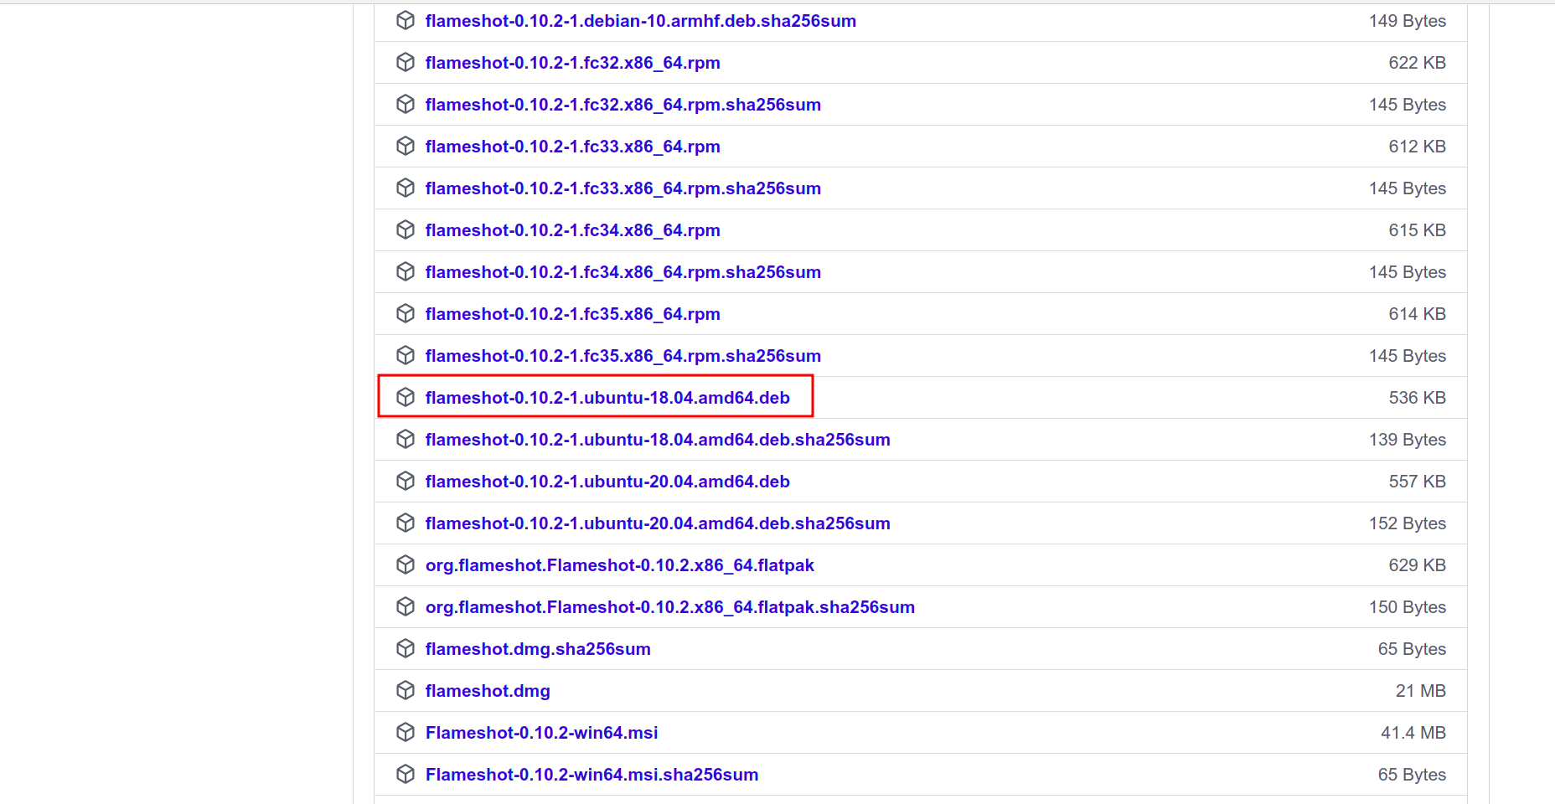Screen dimensions: 1555x804
Task: Download flameshot-0.10.2-1.fc34.x86_64.rpm
Action: tap(572, 230)
